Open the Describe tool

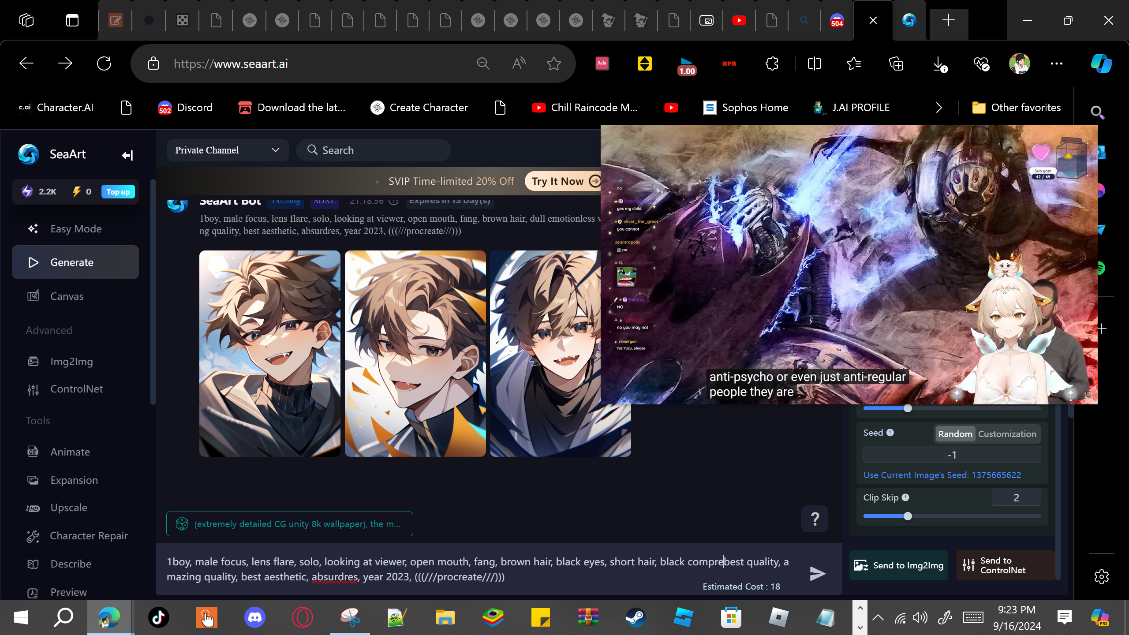pyautogui.click(x=75, y=564)
